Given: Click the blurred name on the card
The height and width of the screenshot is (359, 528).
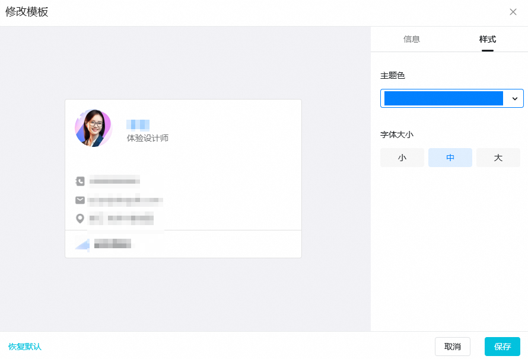Looking at the screenshot, I should pos(138,124).
